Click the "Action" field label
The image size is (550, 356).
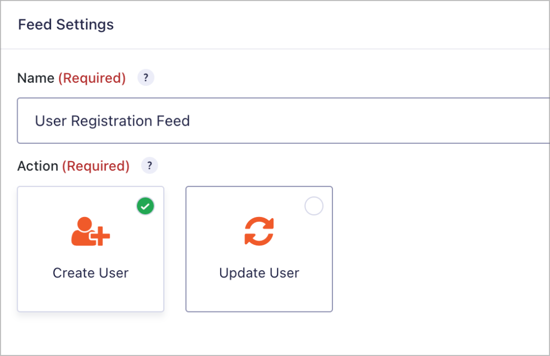(38, 166)
